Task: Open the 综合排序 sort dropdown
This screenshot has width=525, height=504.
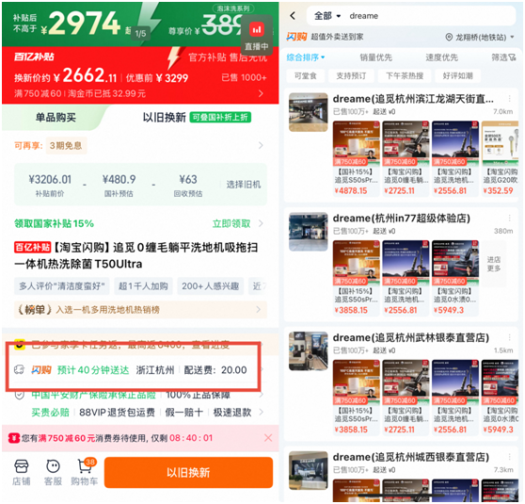Action: point(306,57)
